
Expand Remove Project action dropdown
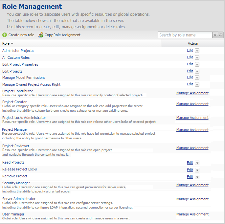click(x=197, y=177)
